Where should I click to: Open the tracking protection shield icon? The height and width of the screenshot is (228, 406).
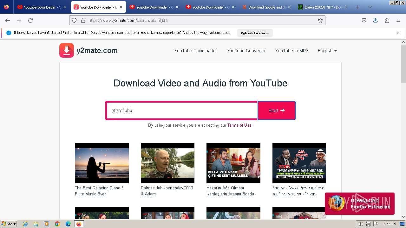pyautogui.click(x=74, y=20)
